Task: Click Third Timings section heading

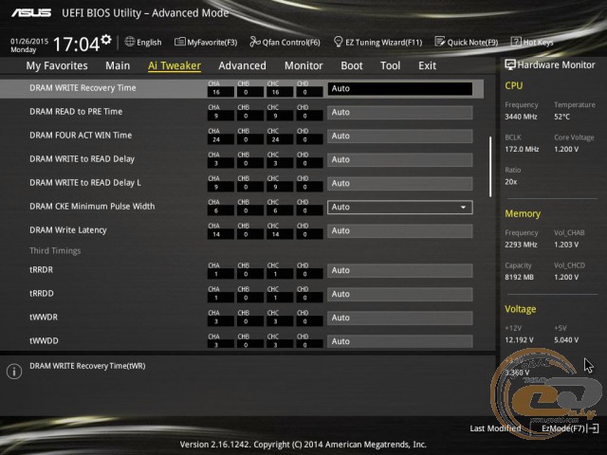Action: click(x=55, y=250)
